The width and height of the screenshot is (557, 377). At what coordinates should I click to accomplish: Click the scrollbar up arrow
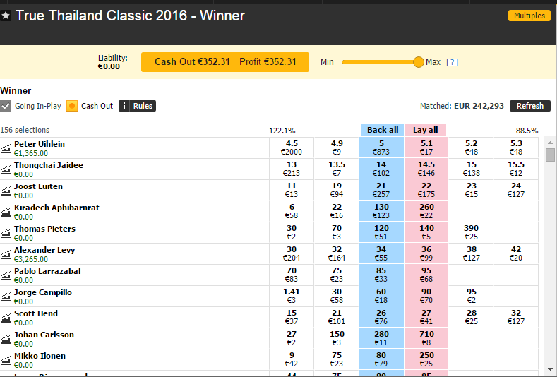(x=550, y=143)
